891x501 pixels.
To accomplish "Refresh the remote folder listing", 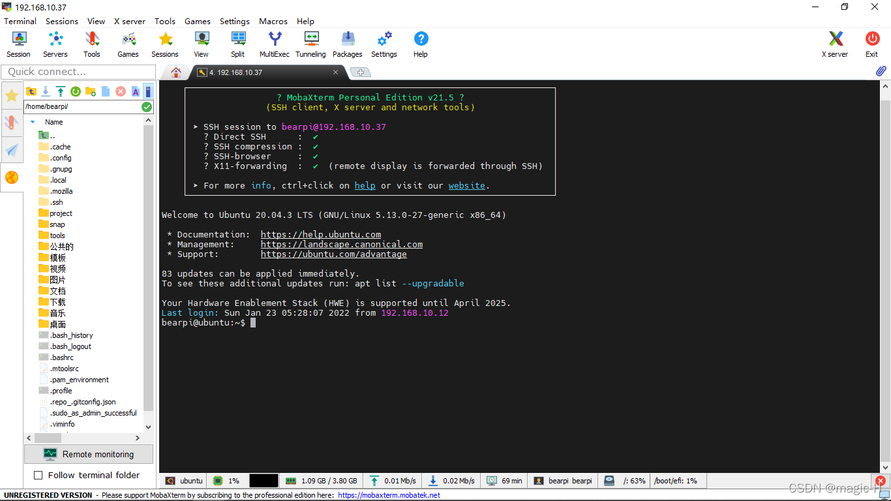I will 75,91.
